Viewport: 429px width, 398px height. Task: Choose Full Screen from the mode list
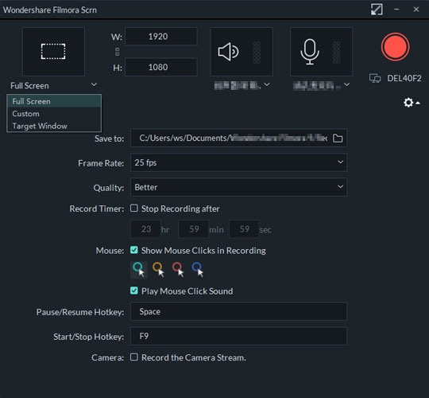click(54, 101)
